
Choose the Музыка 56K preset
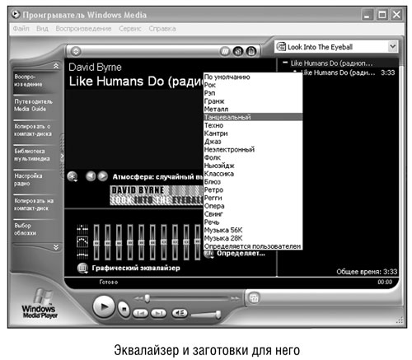253,230
